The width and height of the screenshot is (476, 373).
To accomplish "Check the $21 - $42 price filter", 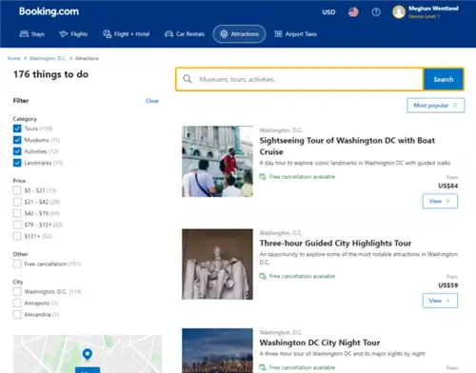I will click(x=17, y=202).
